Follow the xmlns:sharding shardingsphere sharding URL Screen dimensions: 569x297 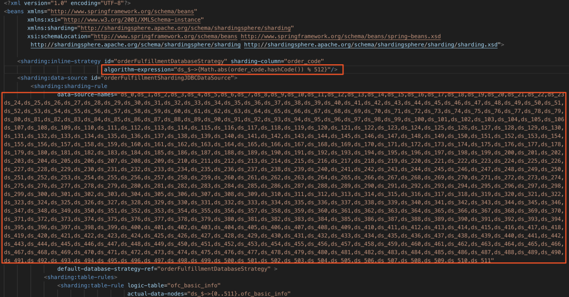tap(186, 28)
